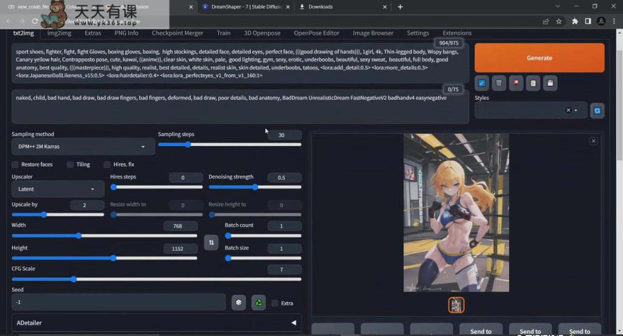Screen dimensions: 623x336
Task: Open the Checkpoint Merger tab
Action: (x=177, y=33)
